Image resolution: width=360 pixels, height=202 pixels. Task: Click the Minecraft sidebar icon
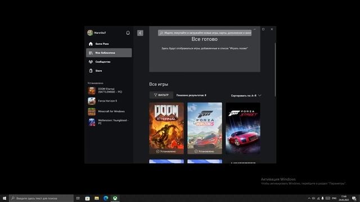(x=92, y=112)
